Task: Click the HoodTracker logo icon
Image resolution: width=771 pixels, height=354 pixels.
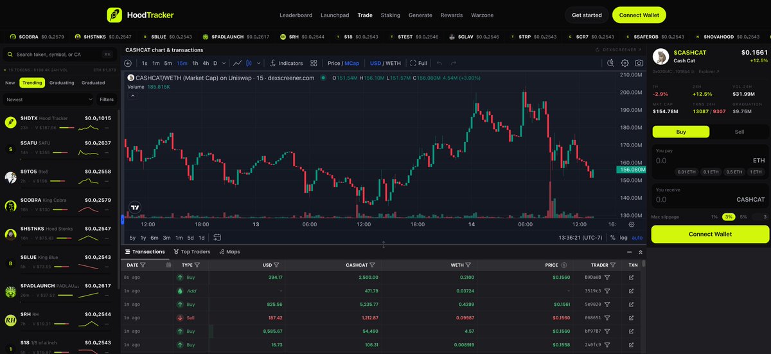Action: click(x=114, y=15)
